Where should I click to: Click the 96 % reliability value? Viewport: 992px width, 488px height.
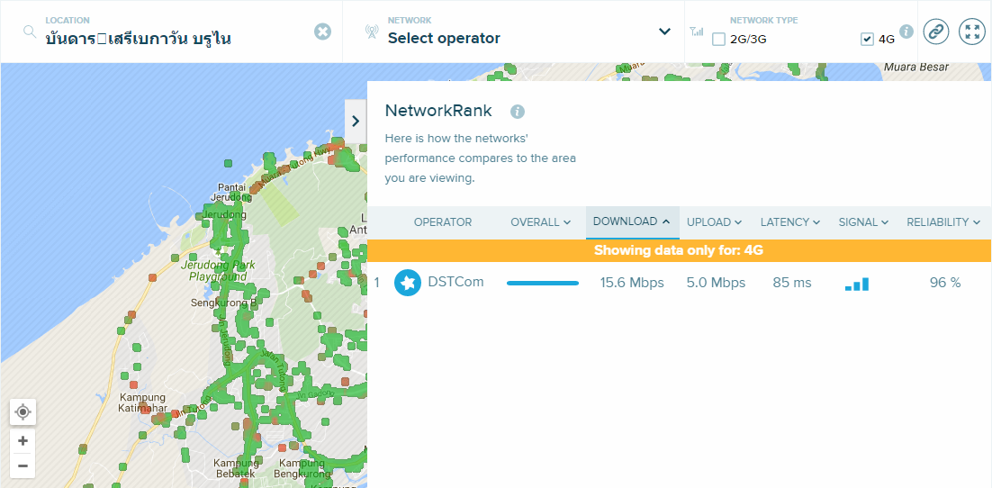click(x=945, y=283)
